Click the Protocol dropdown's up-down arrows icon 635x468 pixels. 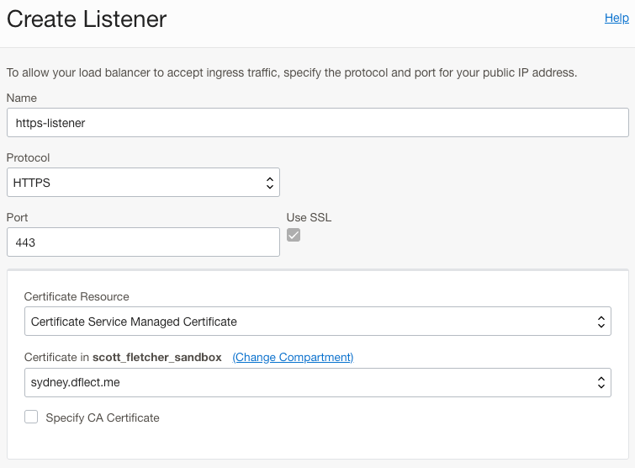tap(269, 182)
